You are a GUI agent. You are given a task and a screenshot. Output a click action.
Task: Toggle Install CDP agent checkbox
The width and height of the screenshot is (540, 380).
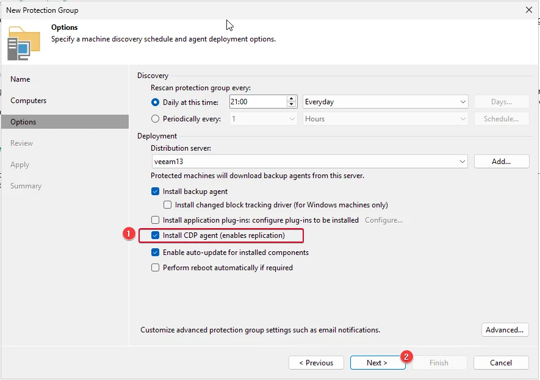(156, 235)
